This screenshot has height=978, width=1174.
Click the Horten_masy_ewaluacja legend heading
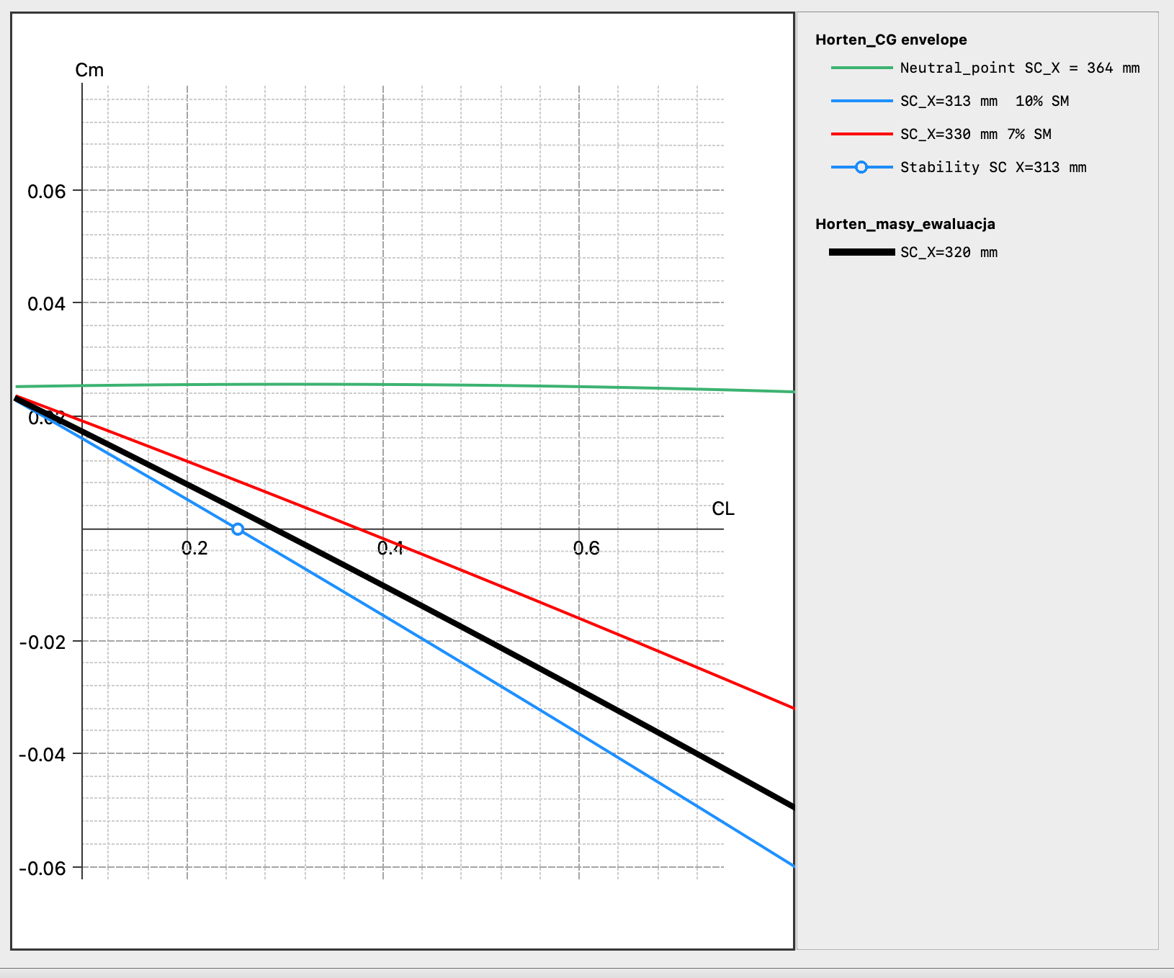(x=905, y=224)
